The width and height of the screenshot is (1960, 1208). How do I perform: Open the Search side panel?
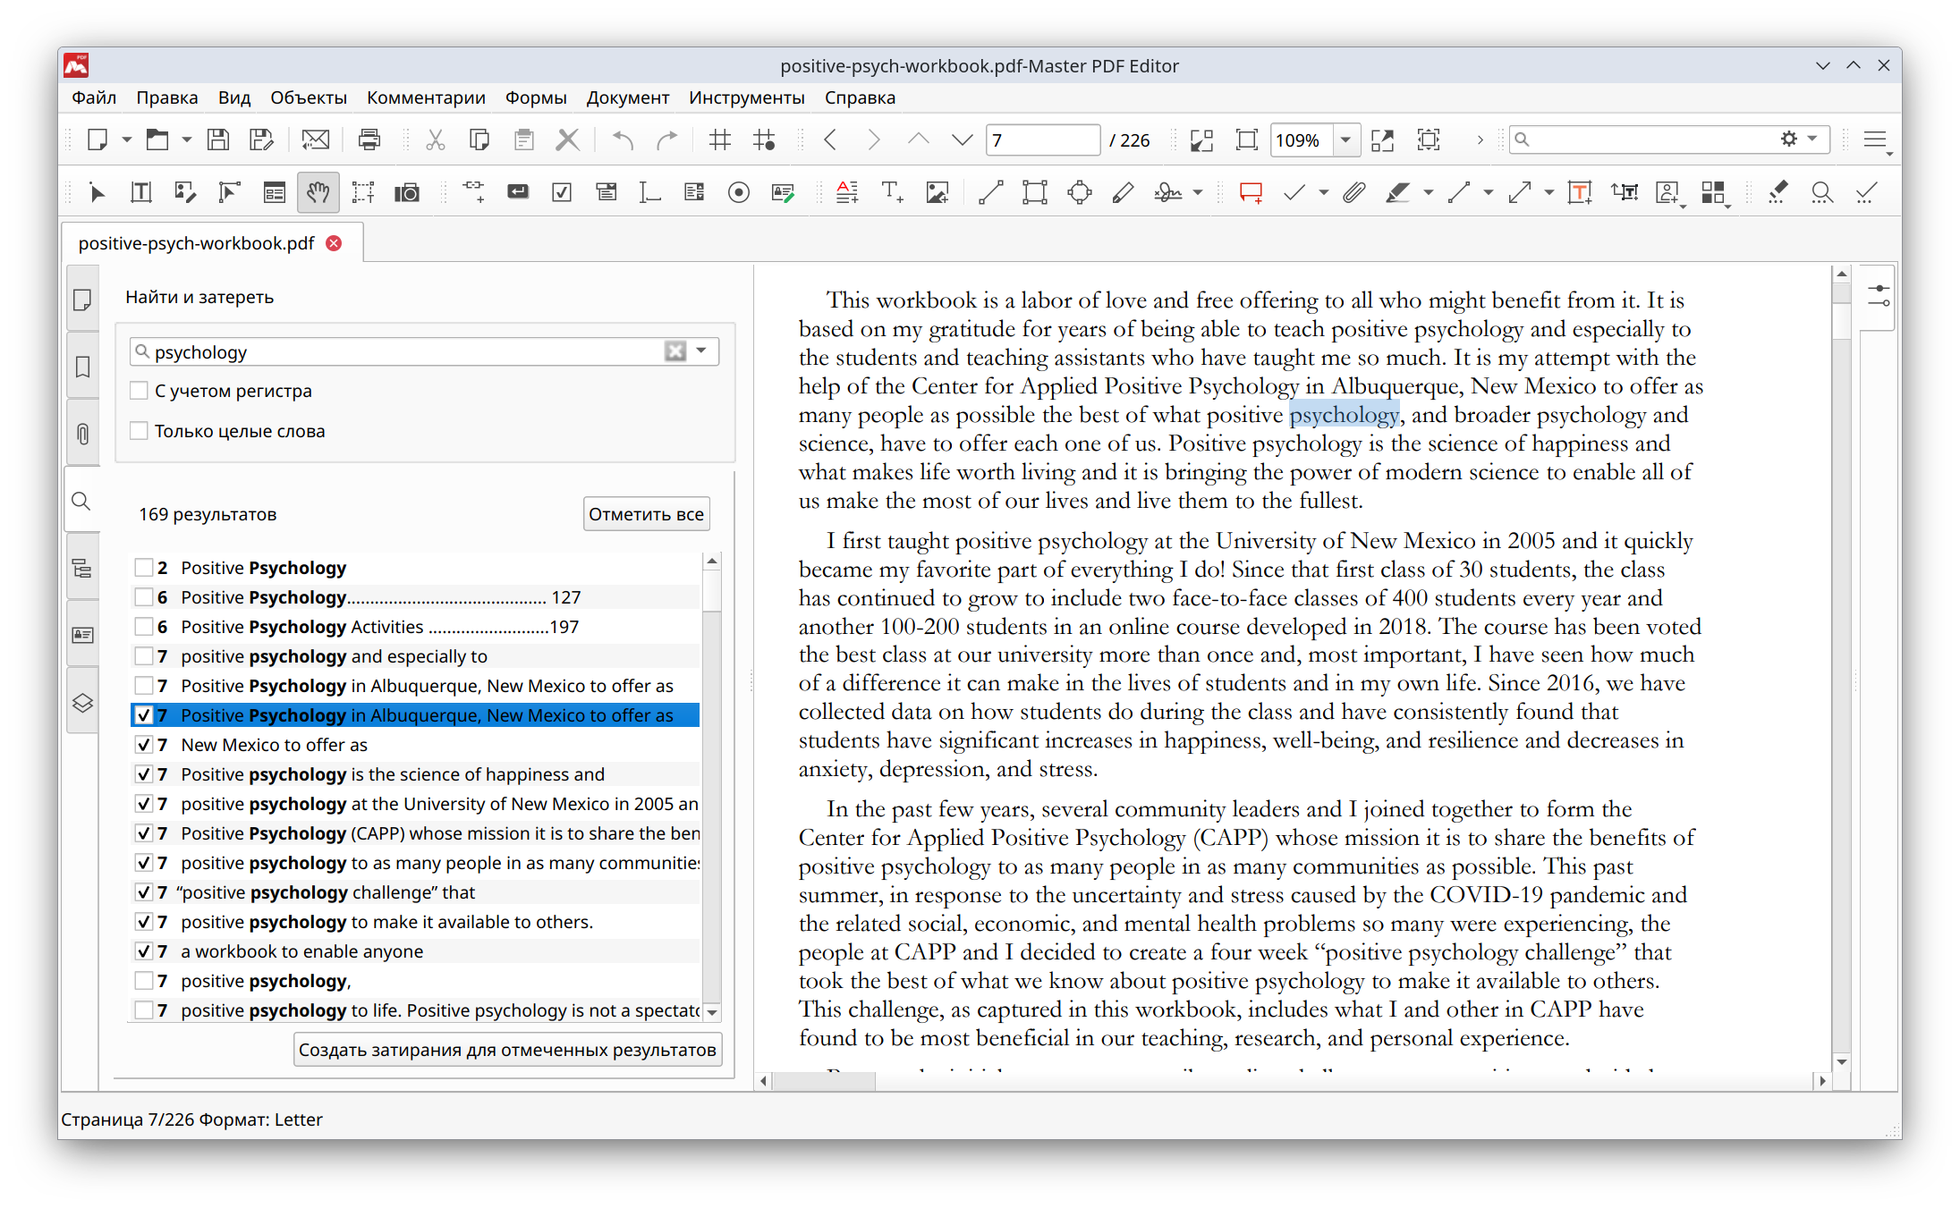[82, 501]
